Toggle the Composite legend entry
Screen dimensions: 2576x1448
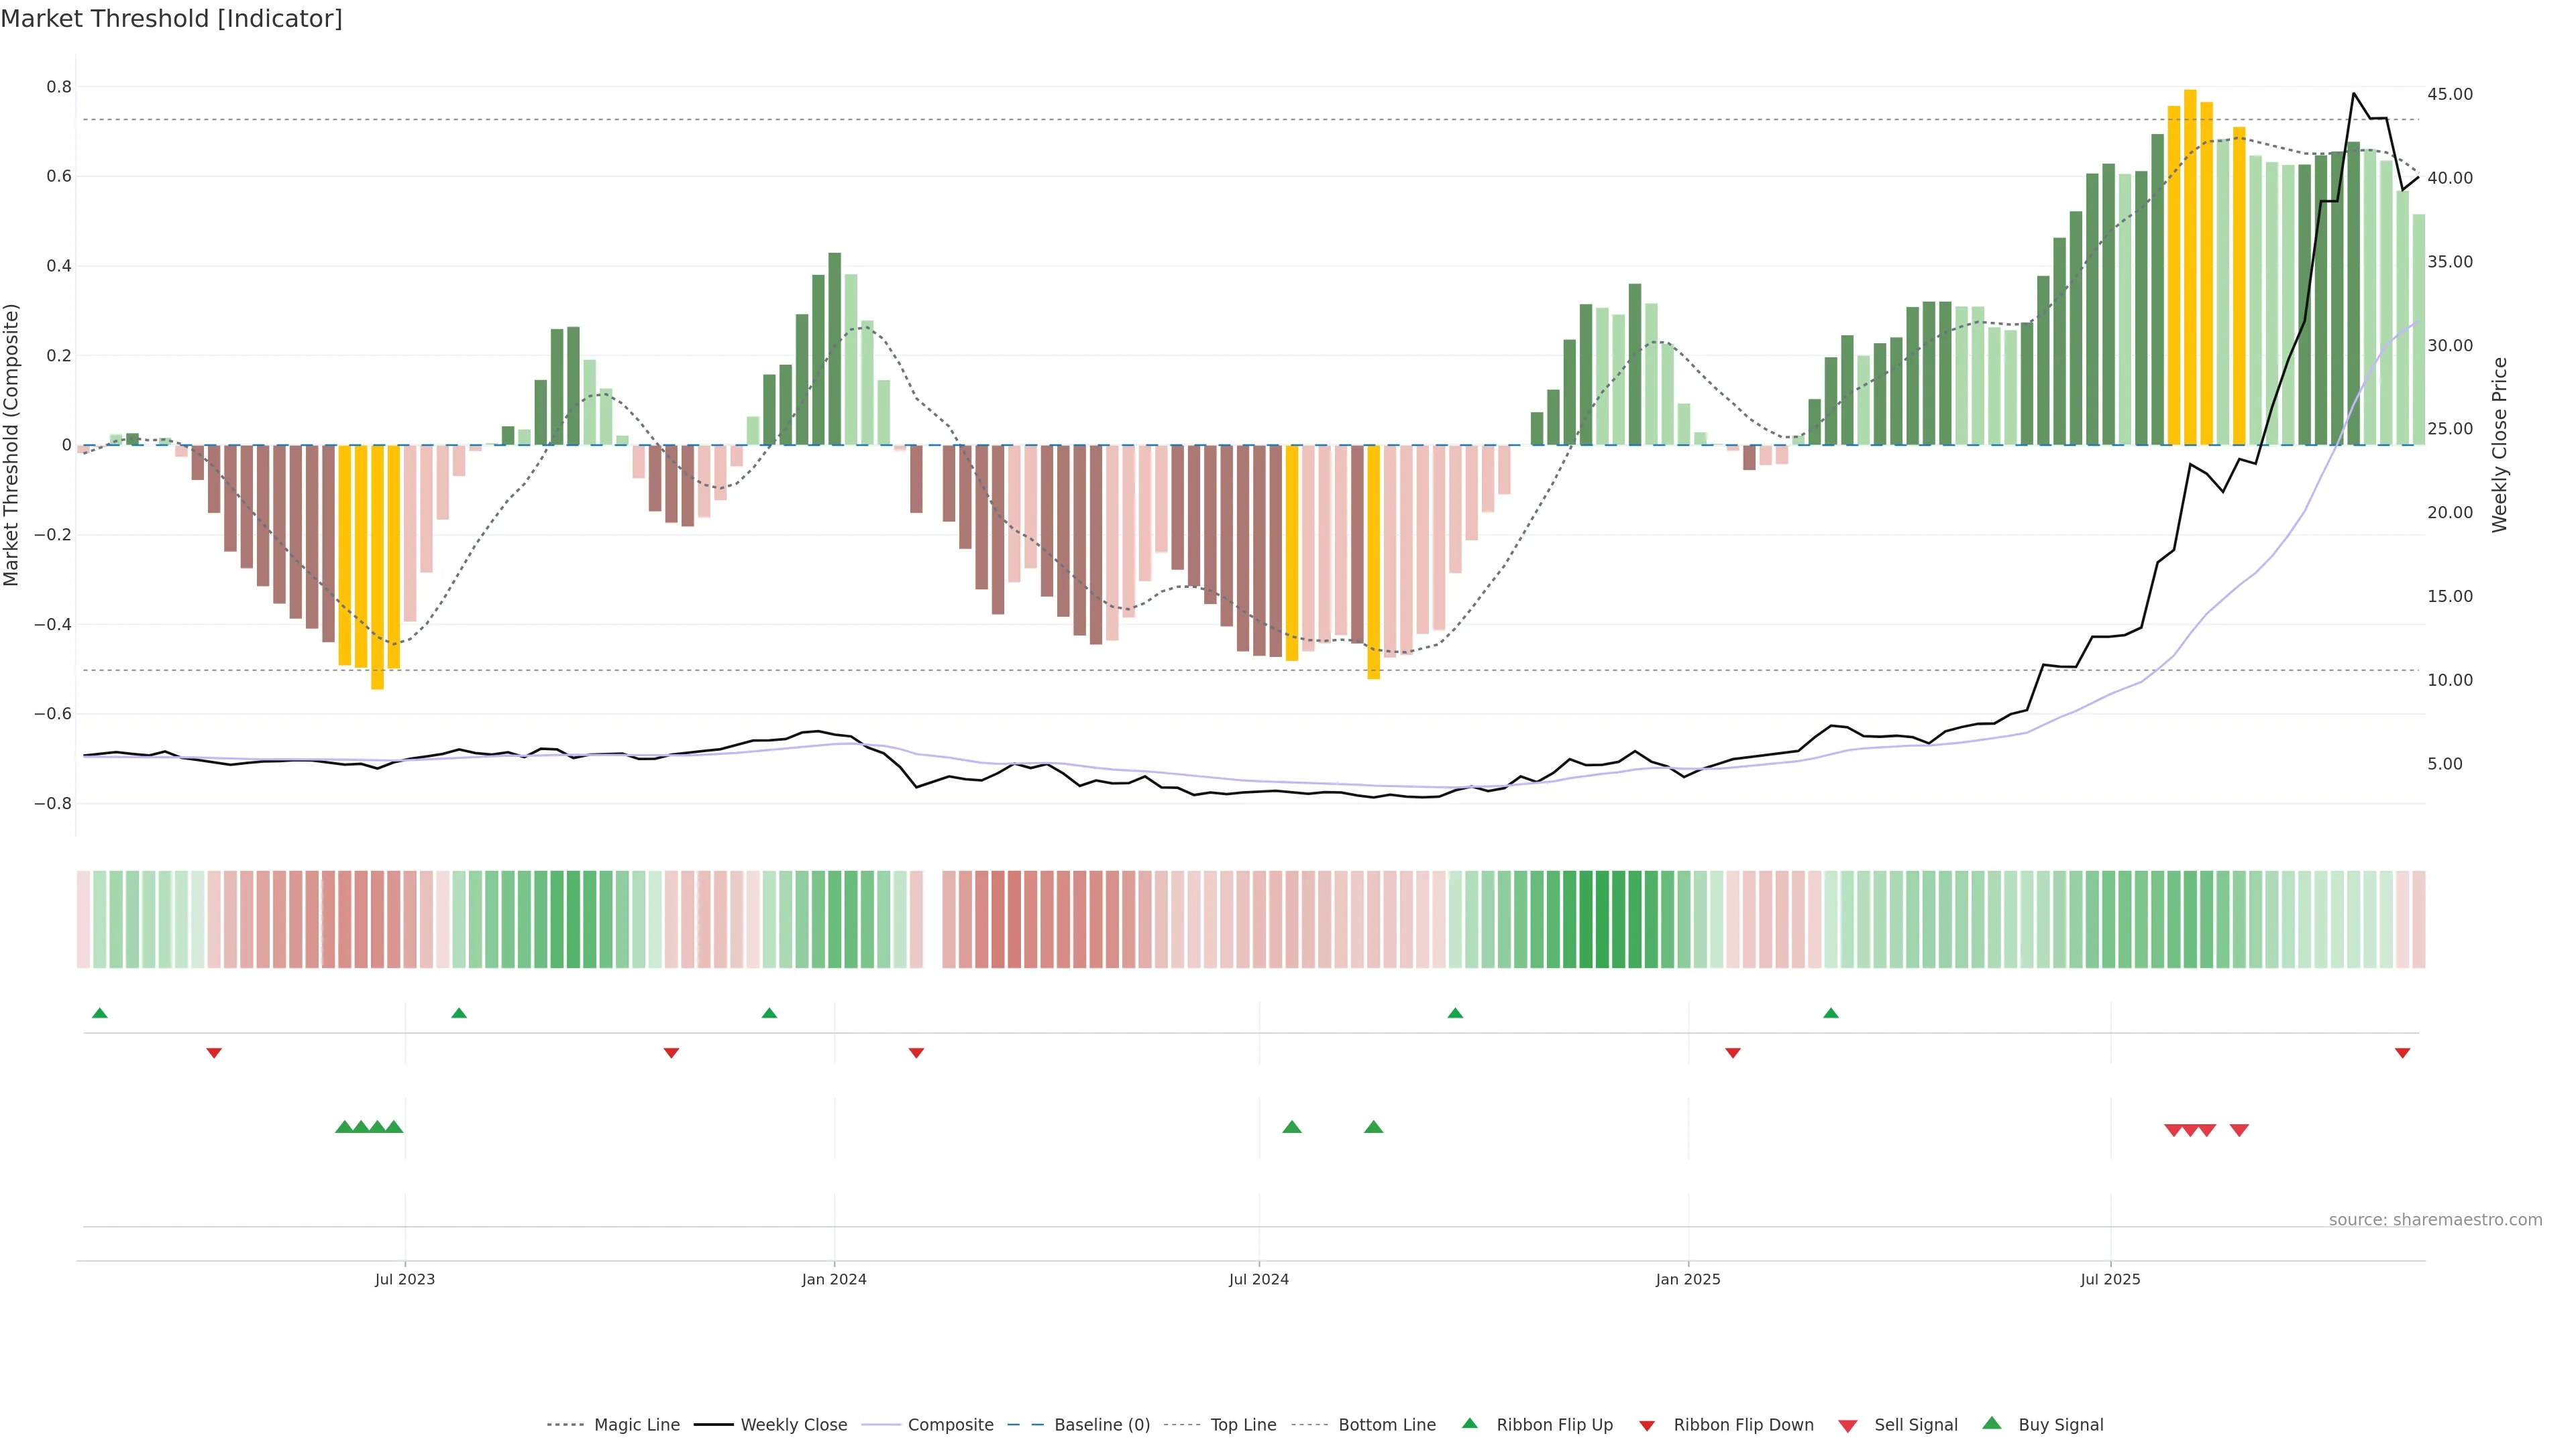click(x=950, y=1425)
